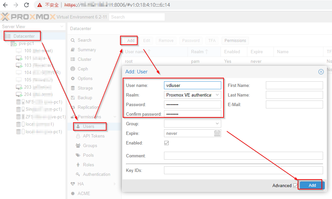Image resolution: width=332 pixels, height=199 pixels.
Task: Sort by the Realm column header
Action: pyautogui.click(x=204, y=52)
